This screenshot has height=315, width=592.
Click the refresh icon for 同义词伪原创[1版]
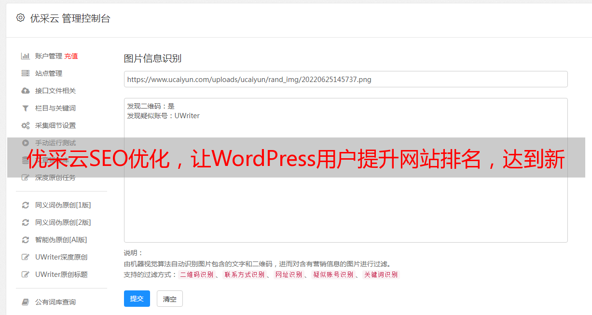[26, 205]
